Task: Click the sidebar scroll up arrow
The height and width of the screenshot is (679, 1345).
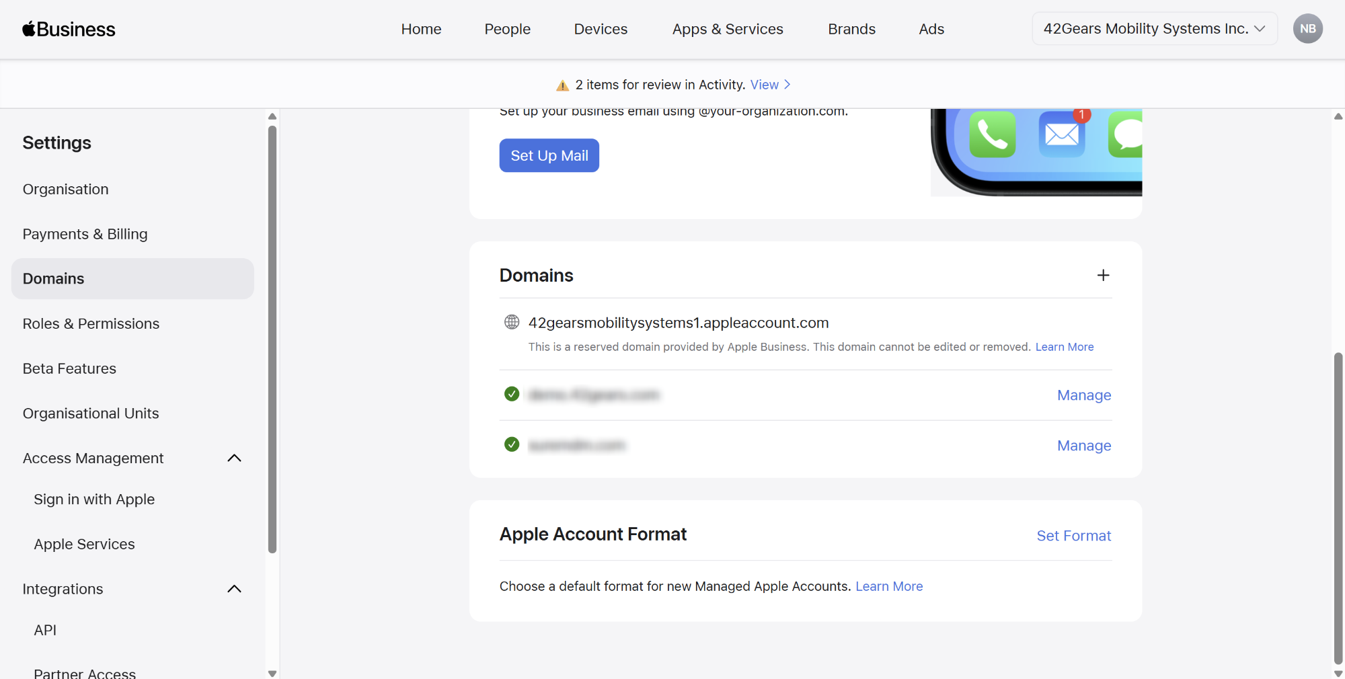Action: tap(272, 116)
